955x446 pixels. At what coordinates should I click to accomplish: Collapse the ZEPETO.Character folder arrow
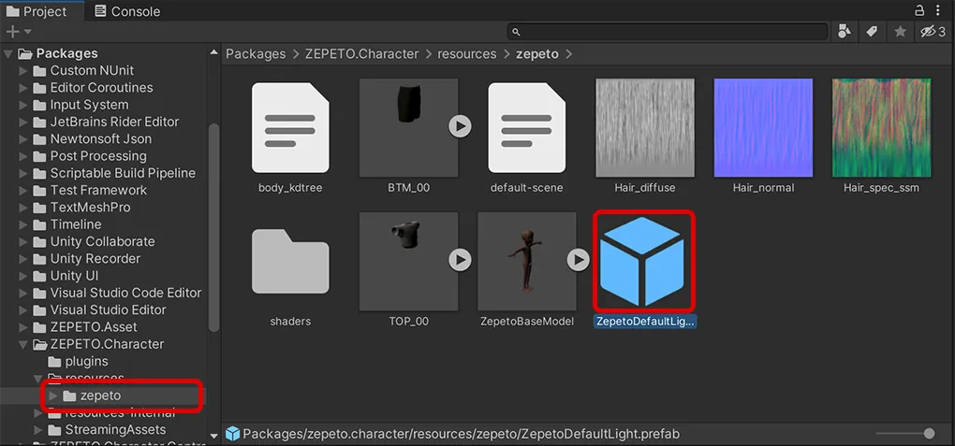[x=23, y=344]
